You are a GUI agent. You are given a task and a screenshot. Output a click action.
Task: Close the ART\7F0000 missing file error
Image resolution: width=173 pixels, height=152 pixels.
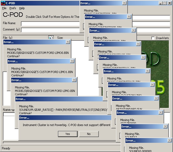click(x=160, y=113)
